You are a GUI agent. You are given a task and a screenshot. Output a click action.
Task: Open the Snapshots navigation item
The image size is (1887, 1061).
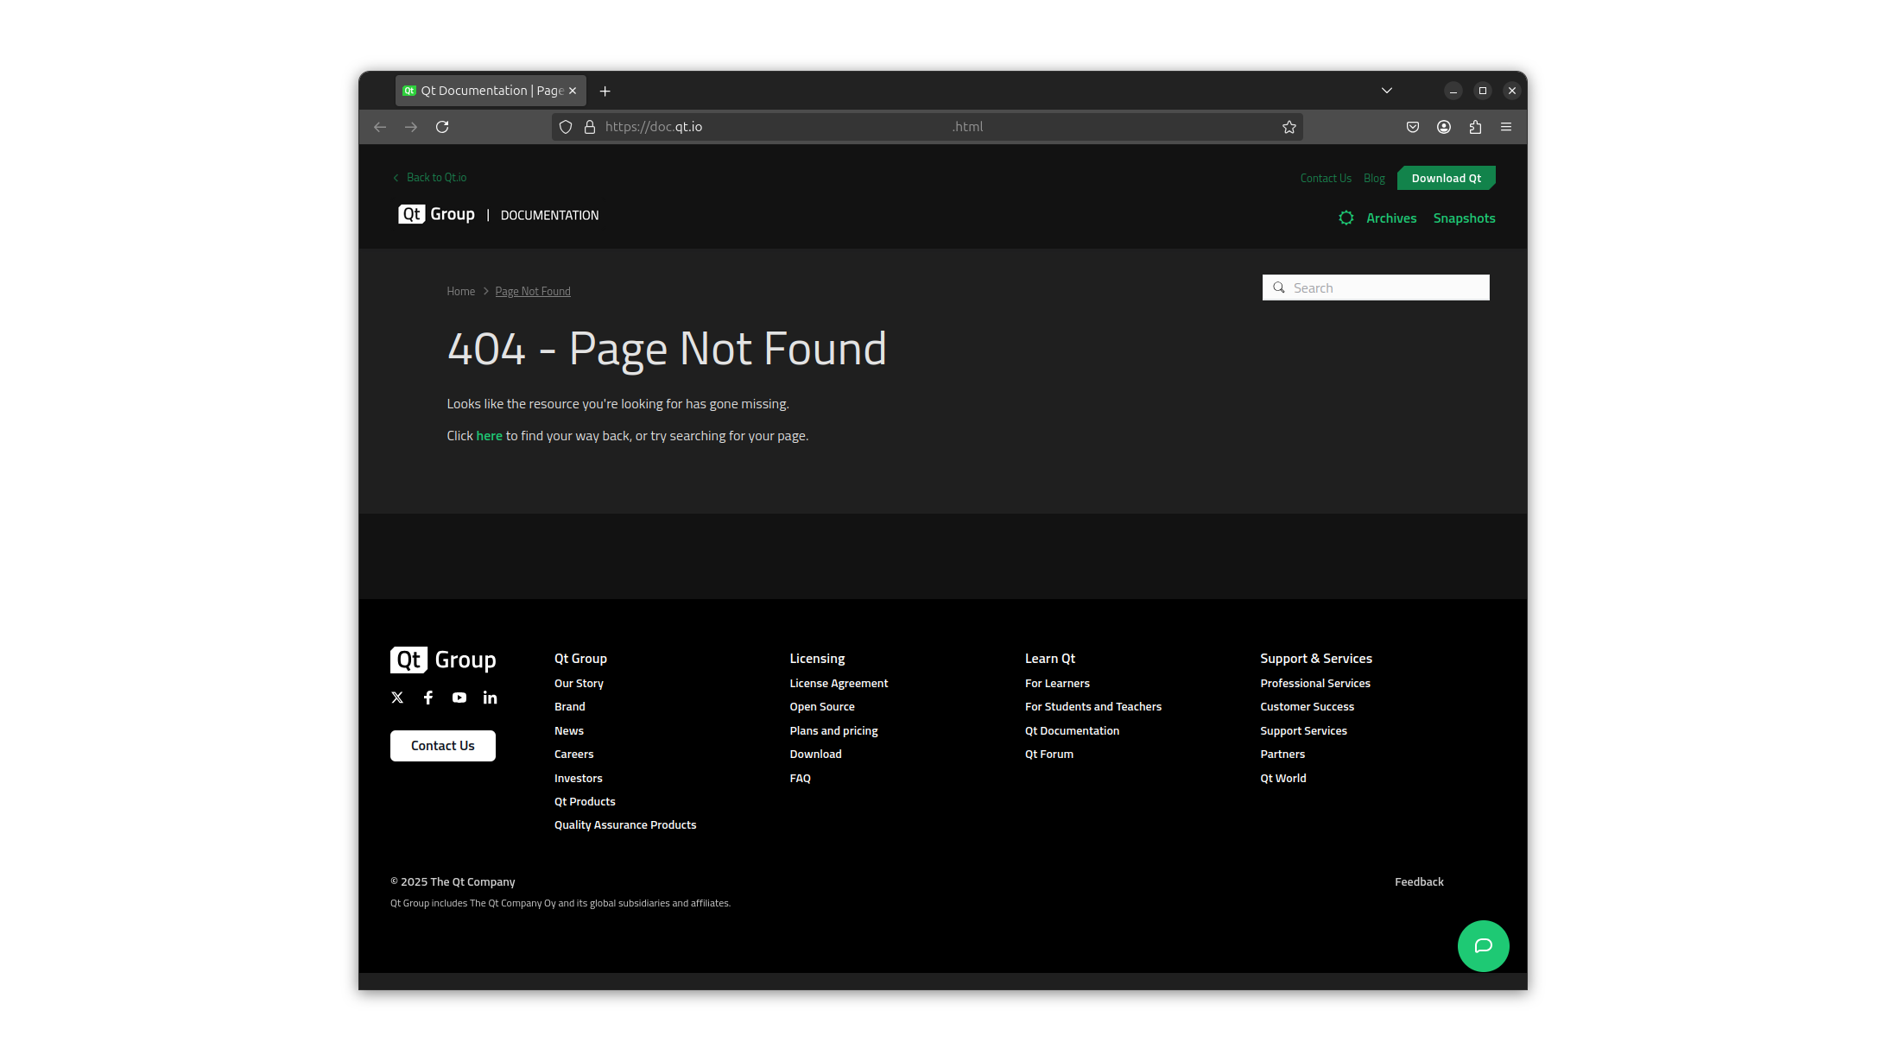tap(1464, 218)
